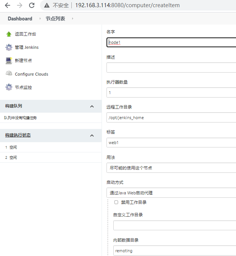Click the not-secure warning triangle icon
The height and width of the screenshot is (256, 236).
click(47, 6)
